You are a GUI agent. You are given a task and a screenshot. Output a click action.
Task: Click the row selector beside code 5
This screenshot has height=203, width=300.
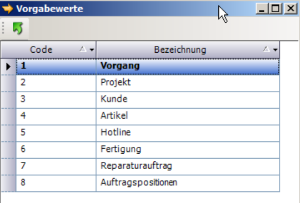(x=8, y=133)
